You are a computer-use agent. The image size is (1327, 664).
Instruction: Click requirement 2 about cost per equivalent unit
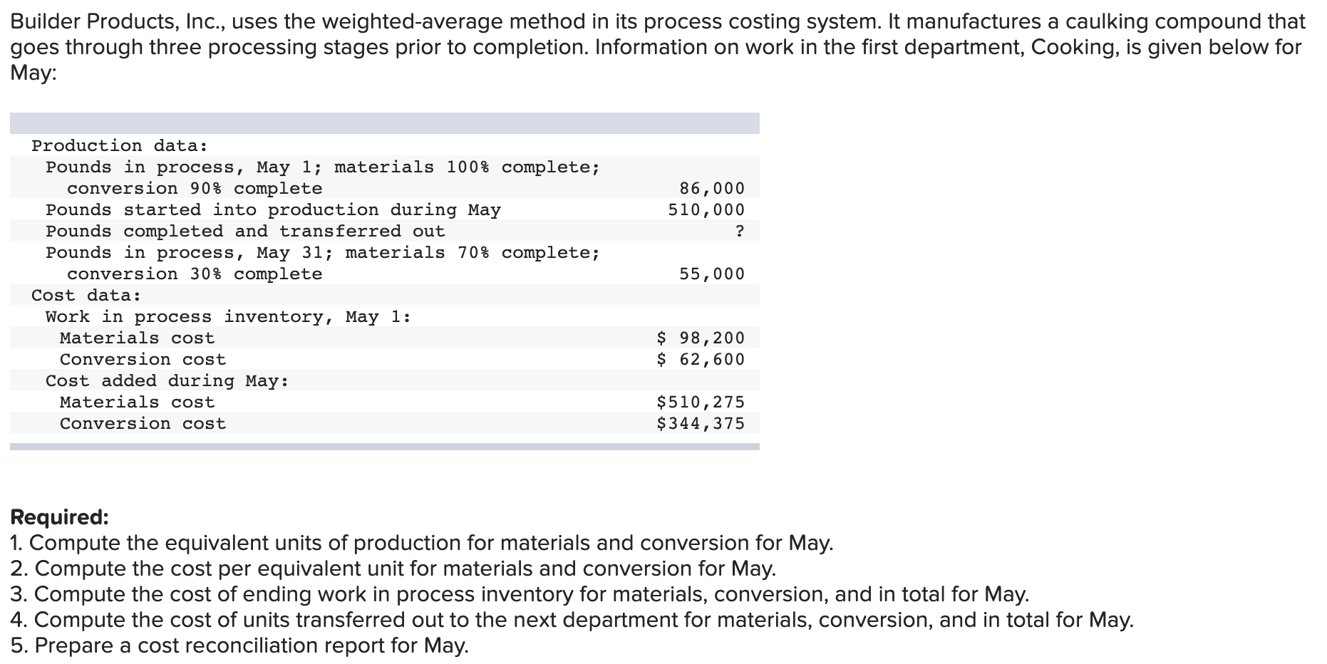(x=393, y=568)
